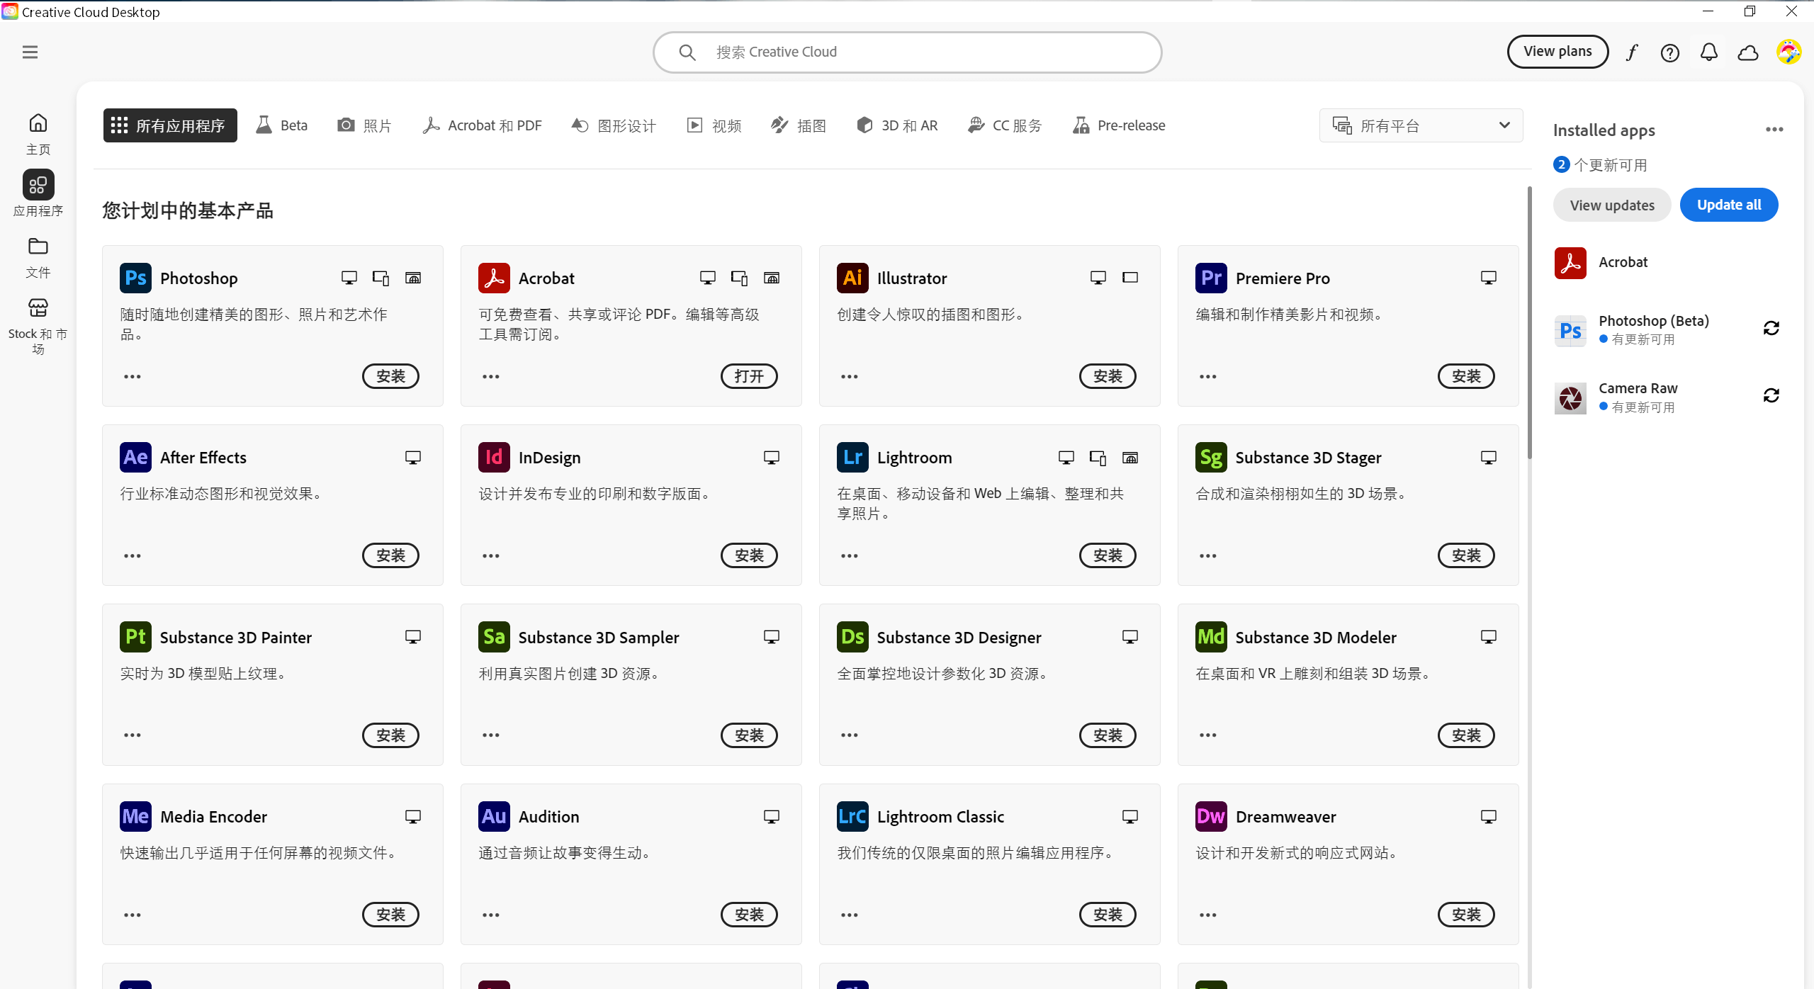Image resolution: width=1814 pixels, height=989 pixels.
Task: Click update icon for Photoshop (Beta)
Action: click(1771, 328)
